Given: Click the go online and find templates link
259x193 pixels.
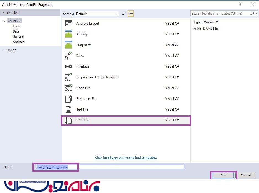Looking at the screenshot, I should [126, 157].
